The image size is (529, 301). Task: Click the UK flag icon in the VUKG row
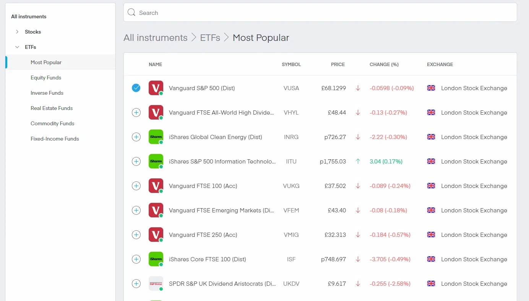click(x=431, y=186)
